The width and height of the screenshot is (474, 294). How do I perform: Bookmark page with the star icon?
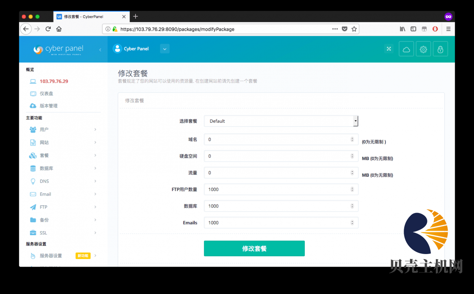click(354, 29)
